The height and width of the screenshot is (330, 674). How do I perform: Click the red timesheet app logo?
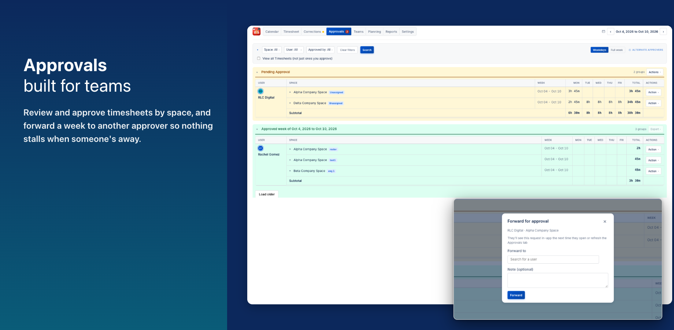point(256,32)
